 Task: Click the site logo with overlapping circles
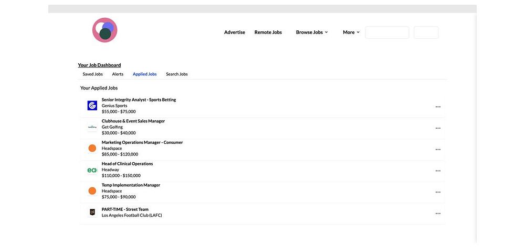pyautogui.click(x=105, y=30)
